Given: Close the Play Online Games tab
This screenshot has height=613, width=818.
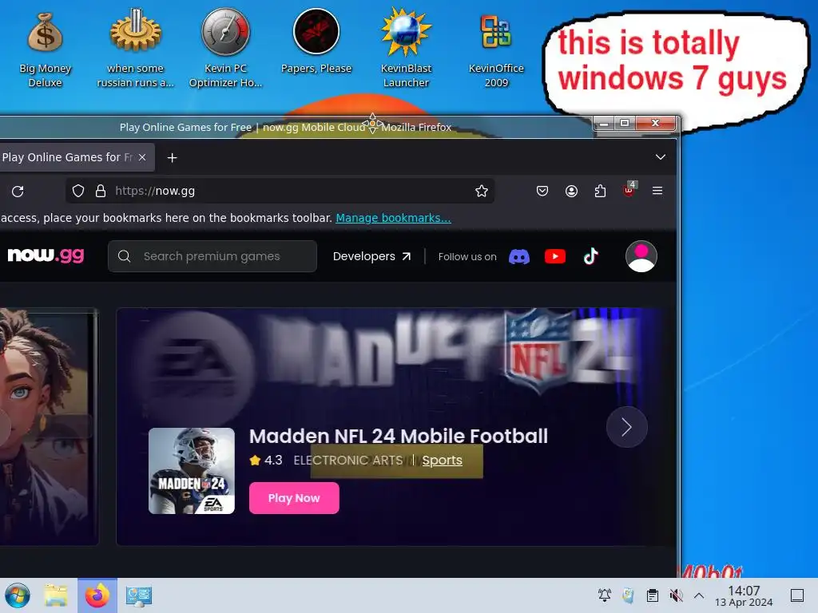Looking at the screenshot, I should [x=142, y=157].
